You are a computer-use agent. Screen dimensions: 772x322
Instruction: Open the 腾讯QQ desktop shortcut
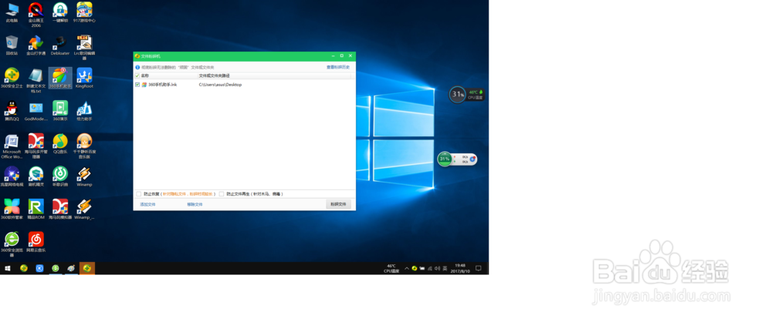(x=12, y=111)
